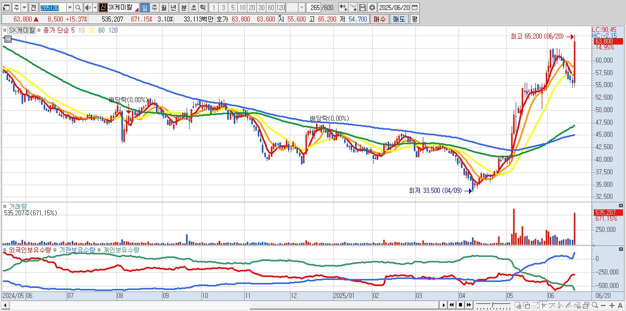
Task: Choose the 5 interval button
Action: [233, 8]
